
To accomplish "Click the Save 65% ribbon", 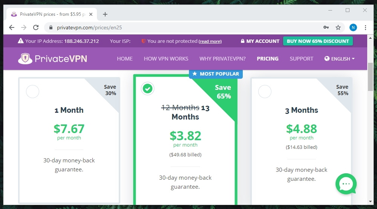I will [223, 92].
